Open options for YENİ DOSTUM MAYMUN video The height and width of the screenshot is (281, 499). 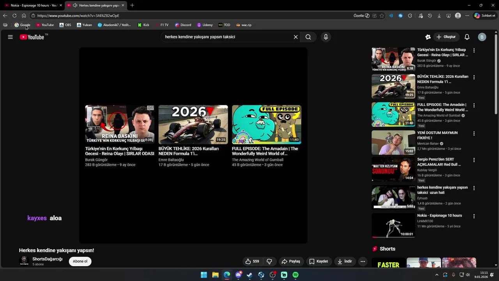(474, 133)
